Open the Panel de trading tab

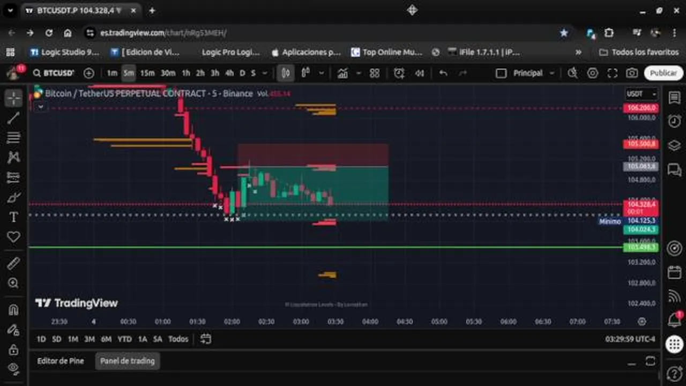pyautogui.click(x=128, y=361)
